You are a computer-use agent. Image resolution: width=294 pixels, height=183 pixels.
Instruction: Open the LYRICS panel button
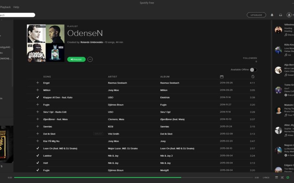pyautogui.click(x=266, y=178)
